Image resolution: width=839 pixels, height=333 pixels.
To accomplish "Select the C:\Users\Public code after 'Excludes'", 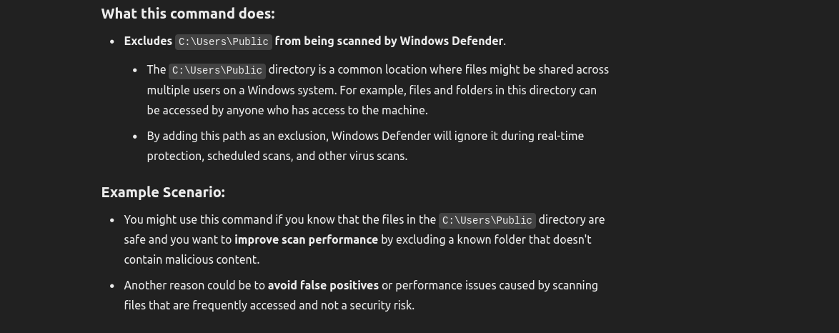I will click(224, 41).
